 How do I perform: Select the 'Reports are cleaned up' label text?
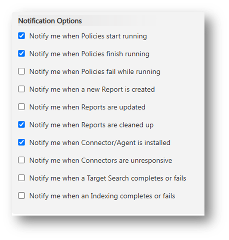[x=91, y=125]
